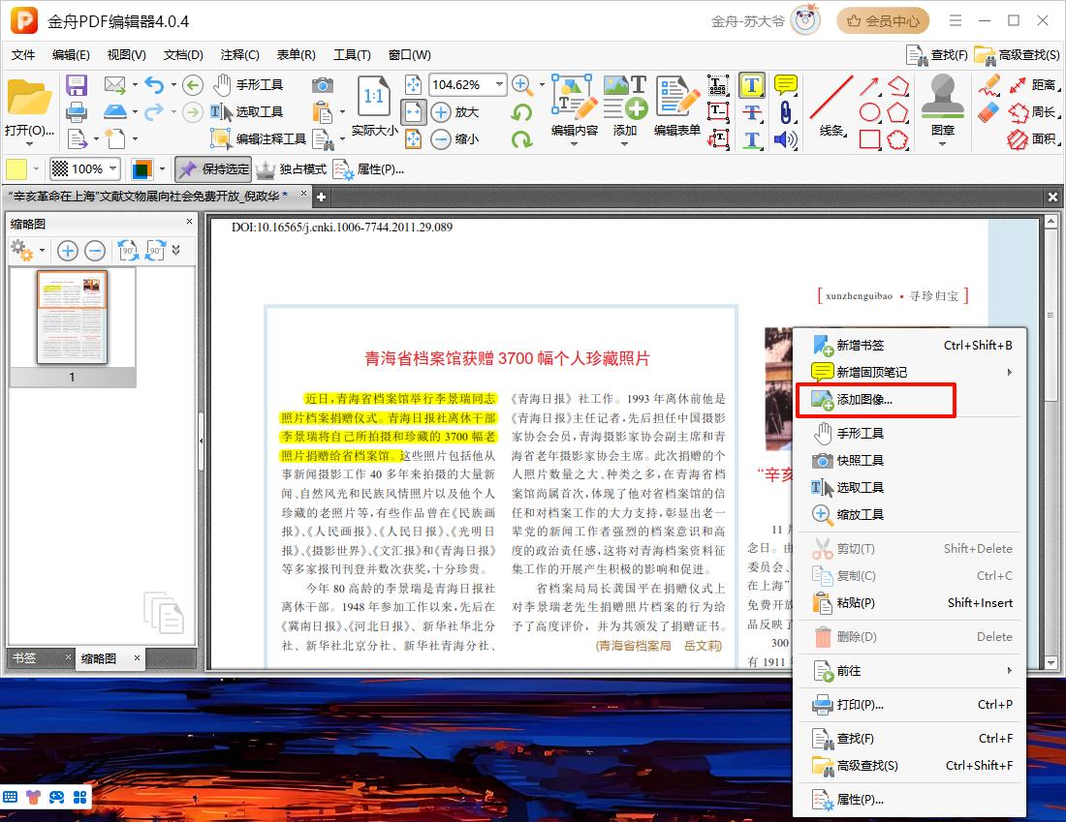Click the printer icon in the toolbar

pyautogui.click(x=77, y=112)
